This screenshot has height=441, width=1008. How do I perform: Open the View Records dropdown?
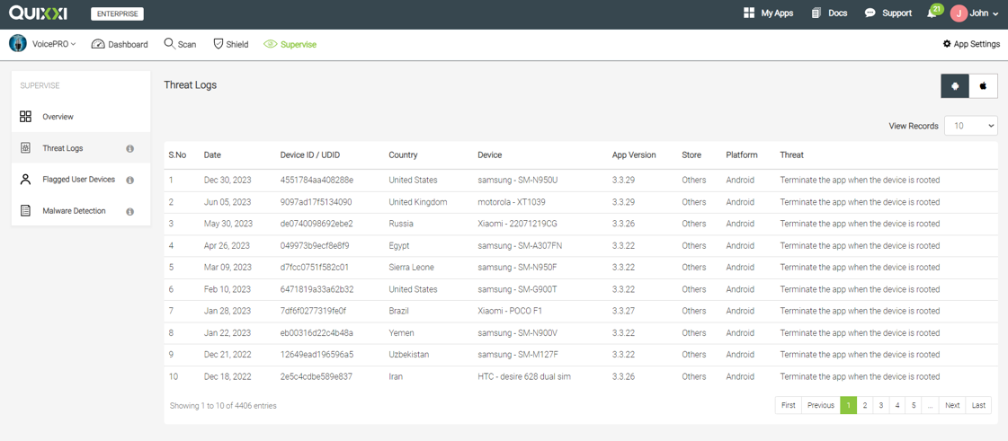[971, 126]
